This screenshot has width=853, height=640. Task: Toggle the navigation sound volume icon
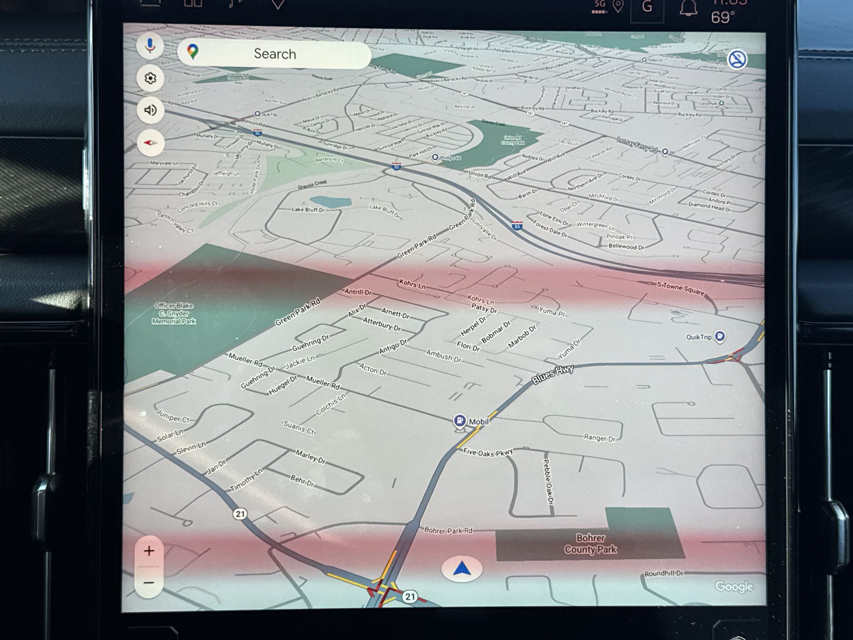point(150,110)
